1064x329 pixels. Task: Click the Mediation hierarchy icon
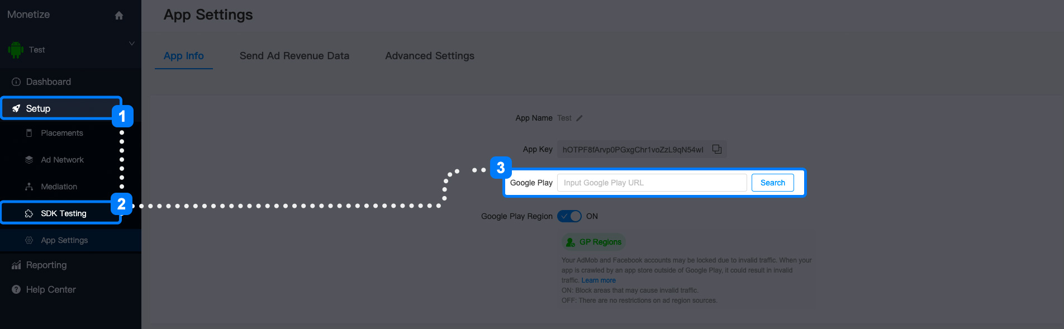point(29,187)
